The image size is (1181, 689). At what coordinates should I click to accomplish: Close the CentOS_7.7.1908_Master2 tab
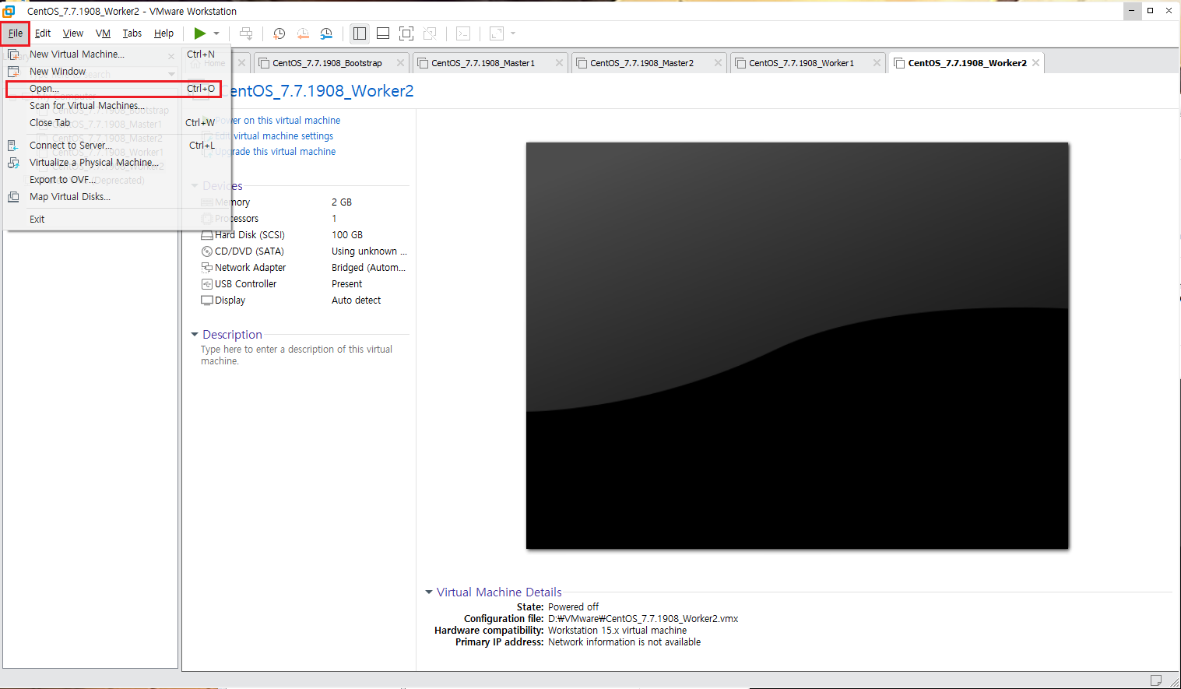[718, 63]
